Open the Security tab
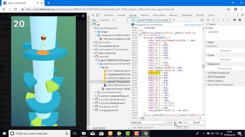The height and width of the screenshot is (137, 245). (x=200, y=15)
